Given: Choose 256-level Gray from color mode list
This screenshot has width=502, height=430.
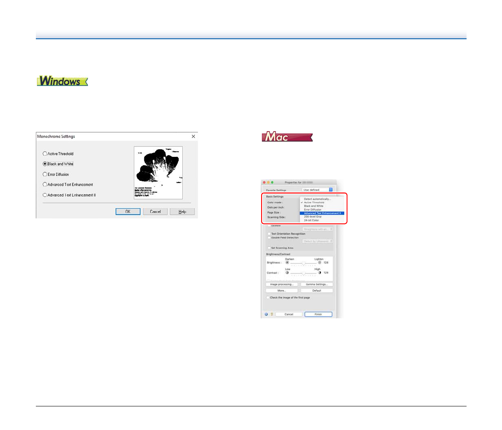Looking at the screenshot, I should point(313,217).
